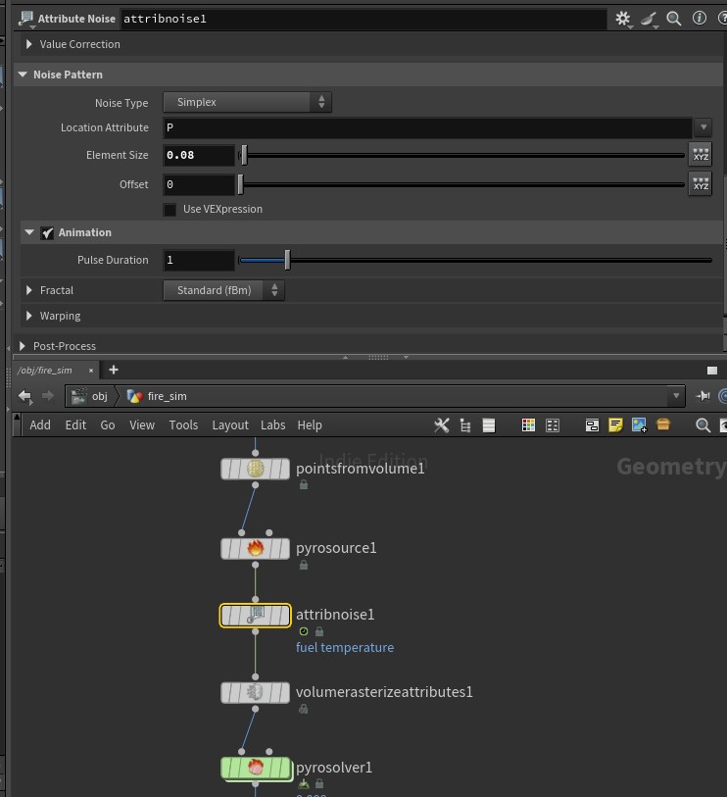
Task: Click the magnifier search parameters icon
Action: [674, 18]
